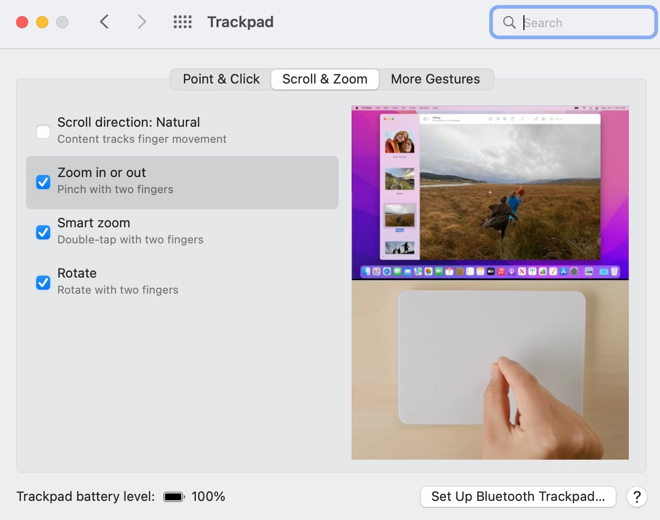660x520 pixels.
Task: Click the gesture preview video
Action: 490,283
